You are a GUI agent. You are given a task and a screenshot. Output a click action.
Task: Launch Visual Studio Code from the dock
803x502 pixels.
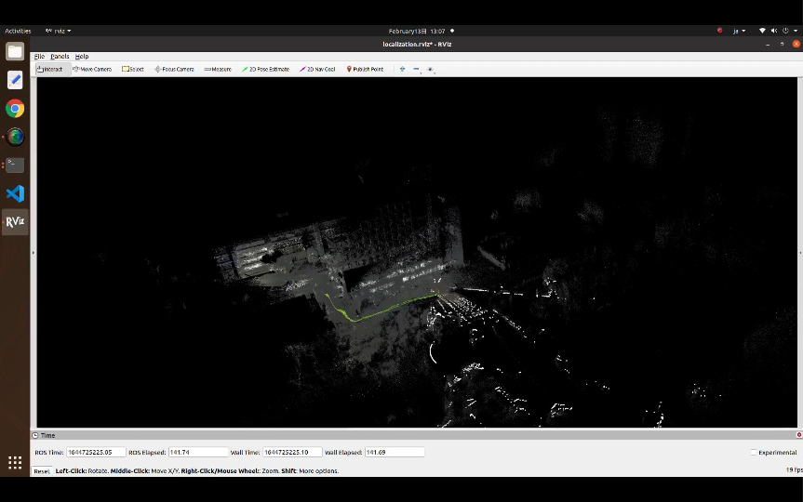pyautogui.click(x=15, y=193)
